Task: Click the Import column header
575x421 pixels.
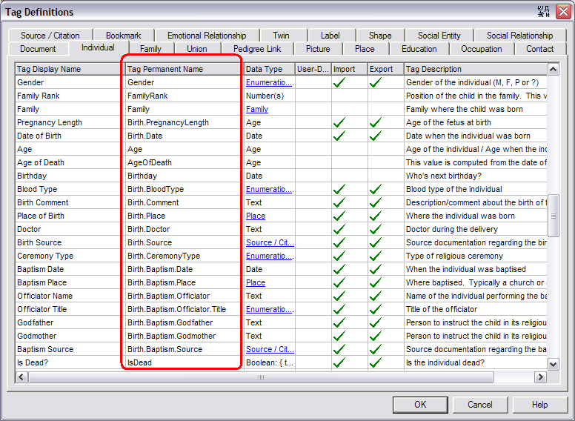Action: click(350, 69)
